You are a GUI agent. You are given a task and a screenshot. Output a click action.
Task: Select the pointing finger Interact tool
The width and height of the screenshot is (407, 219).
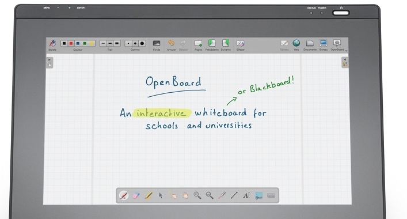coord(173,195)
